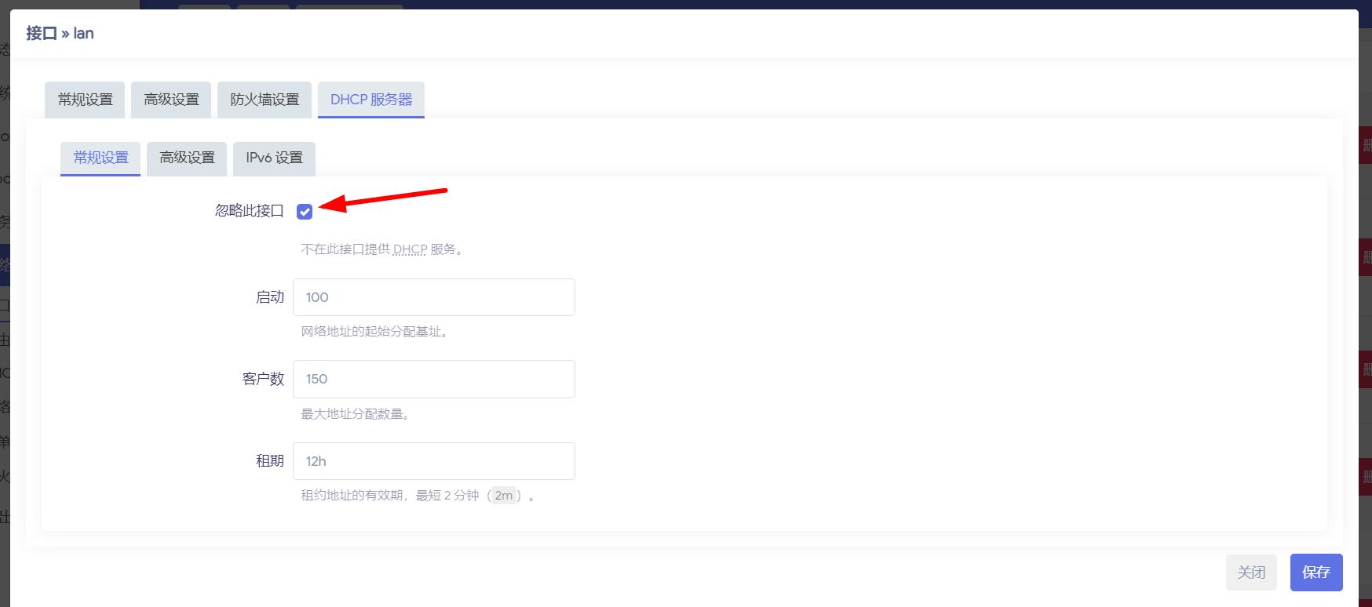This screenshot has height=607, width=1372.
Task: Focus the 客户数 field showing 150
Action: (434, 379)
